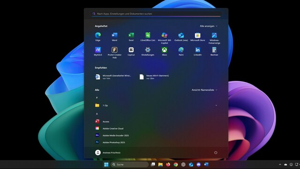
Task: Expand the Alle anzeigen pinned apps toggle
Action: (x=209, y=26)
